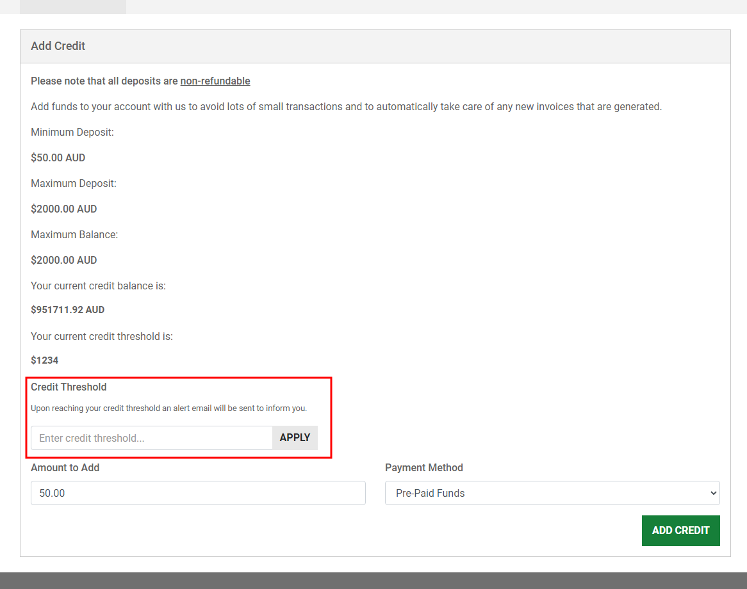Click the Payment Method label
Viewport: 747px width, 589px height.
pyautogui.click(x=423, y=468)
